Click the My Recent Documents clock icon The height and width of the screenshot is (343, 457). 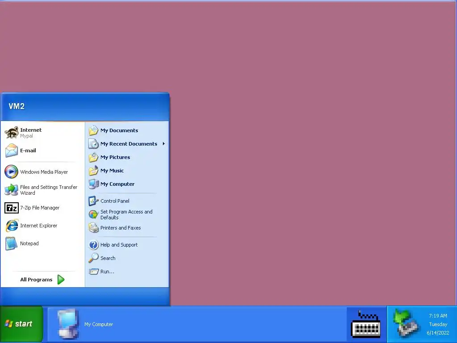[94, 143]
